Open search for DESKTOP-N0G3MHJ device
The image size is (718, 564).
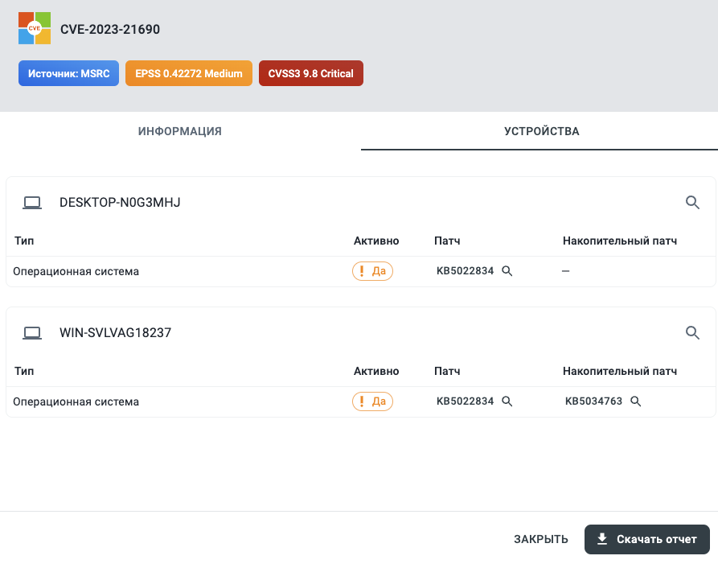692,202
